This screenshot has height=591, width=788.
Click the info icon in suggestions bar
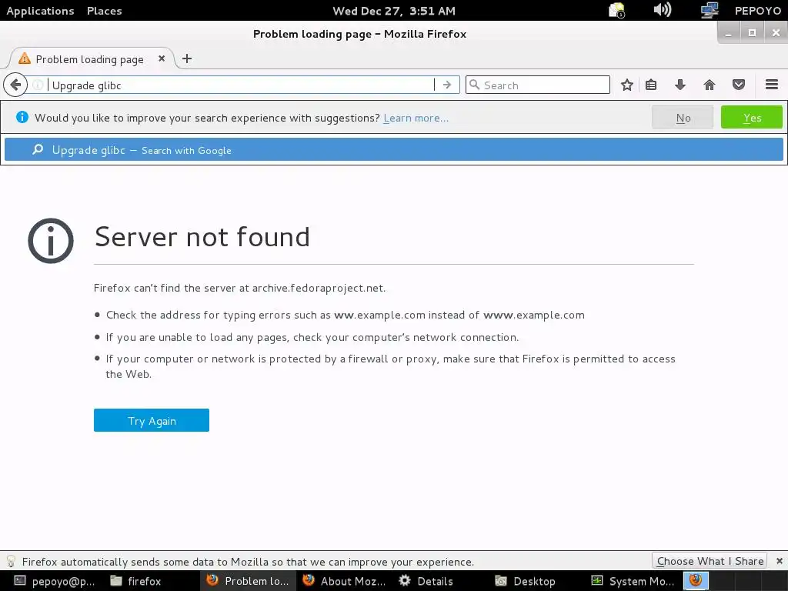(22, 117)
